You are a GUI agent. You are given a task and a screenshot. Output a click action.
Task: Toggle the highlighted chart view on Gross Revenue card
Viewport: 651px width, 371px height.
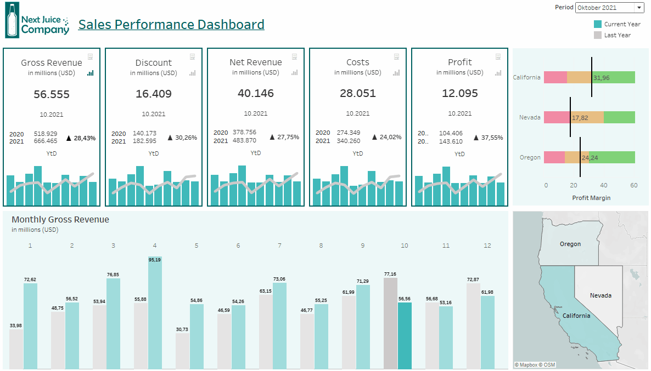(90, 73)
